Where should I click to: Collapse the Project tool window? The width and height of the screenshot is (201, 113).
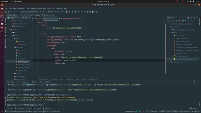point(29,18)
